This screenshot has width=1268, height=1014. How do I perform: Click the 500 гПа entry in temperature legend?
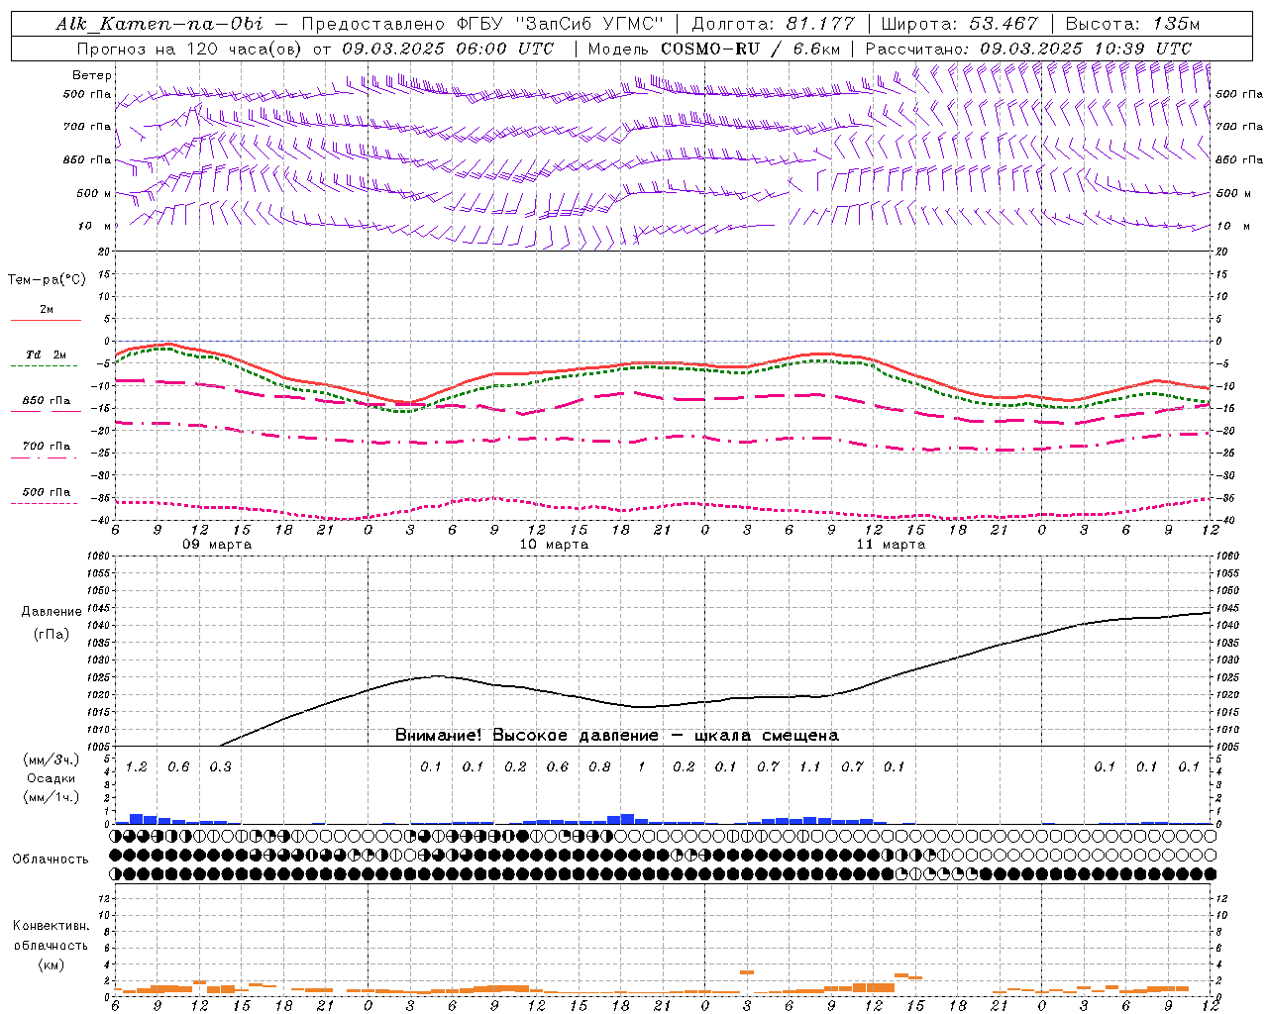point(46,492)
